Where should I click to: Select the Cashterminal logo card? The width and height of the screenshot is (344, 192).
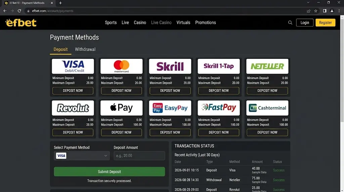click(267, 108)
